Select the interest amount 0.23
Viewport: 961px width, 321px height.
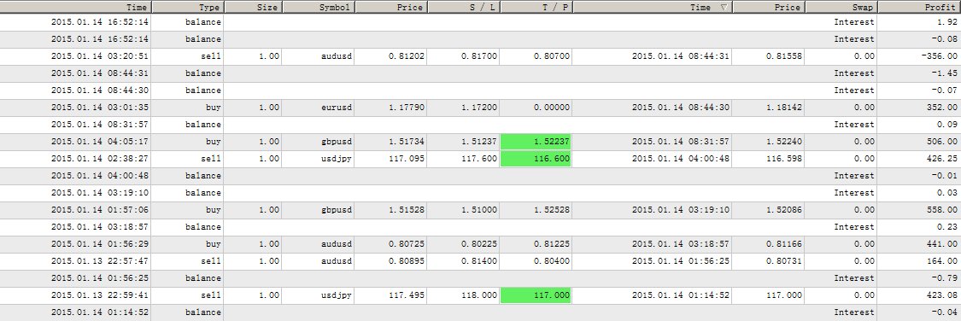[x=946, y=226]
